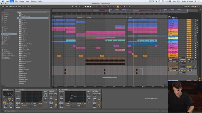Toggle the metronome button

click(23, 7)
